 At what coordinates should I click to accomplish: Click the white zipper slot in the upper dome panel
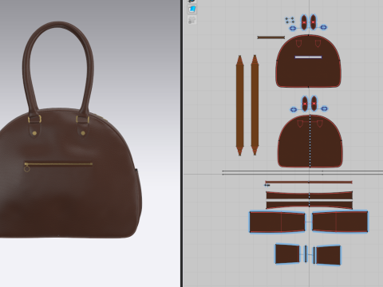(x=309, y=57)
